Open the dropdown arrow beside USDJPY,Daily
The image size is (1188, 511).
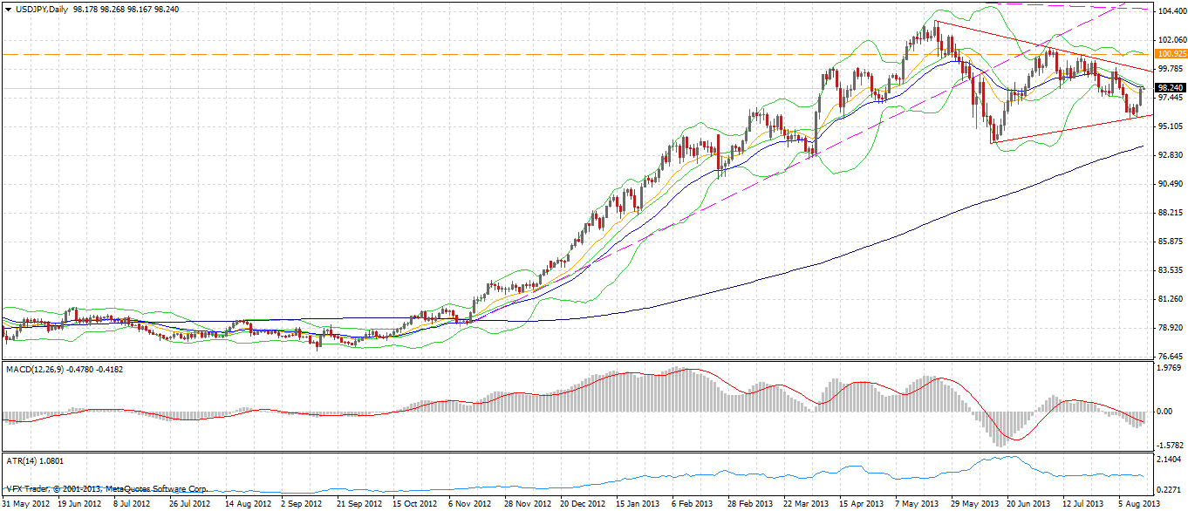(x=8, y=9)
